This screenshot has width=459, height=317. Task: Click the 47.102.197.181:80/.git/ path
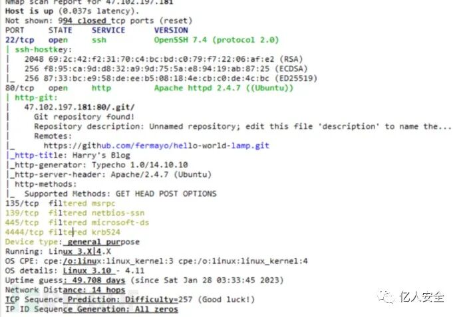(79, 107)
